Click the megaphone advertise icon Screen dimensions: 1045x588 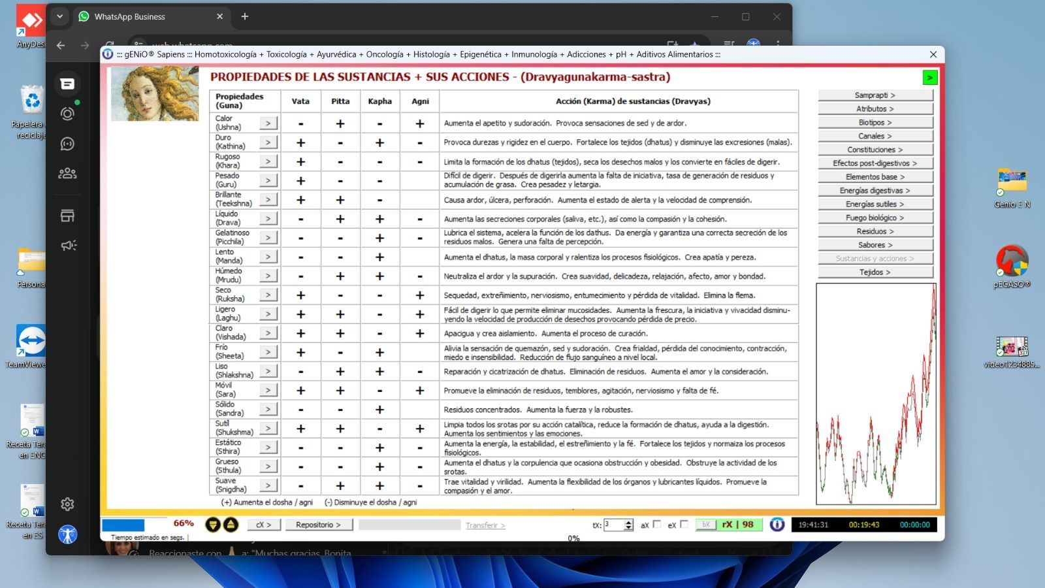[68, 246]
